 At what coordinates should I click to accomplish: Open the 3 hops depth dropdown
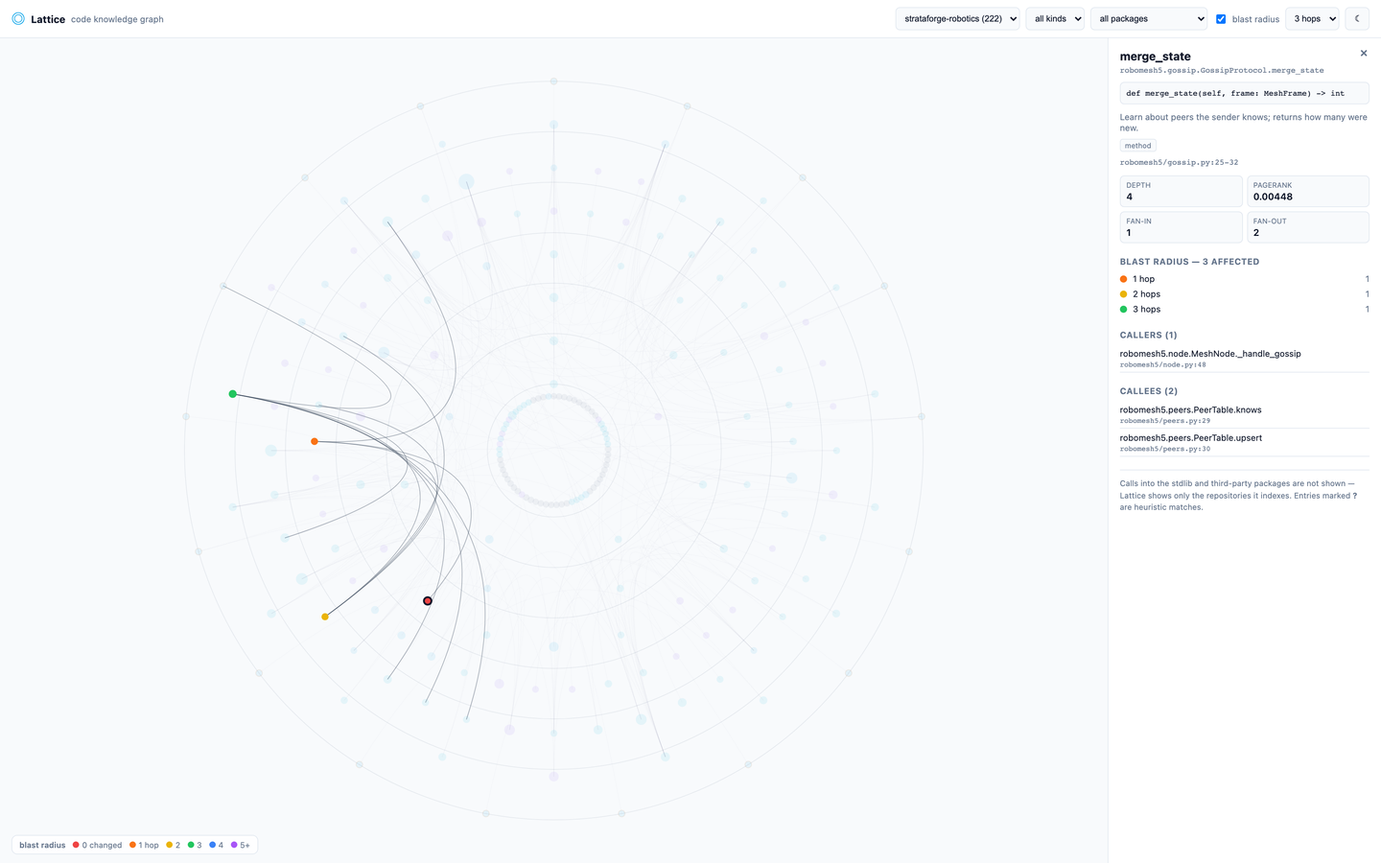point(1312,18)
